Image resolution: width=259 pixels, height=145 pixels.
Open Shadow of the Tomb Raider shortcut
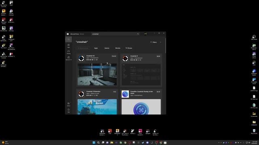click(155, 132)
